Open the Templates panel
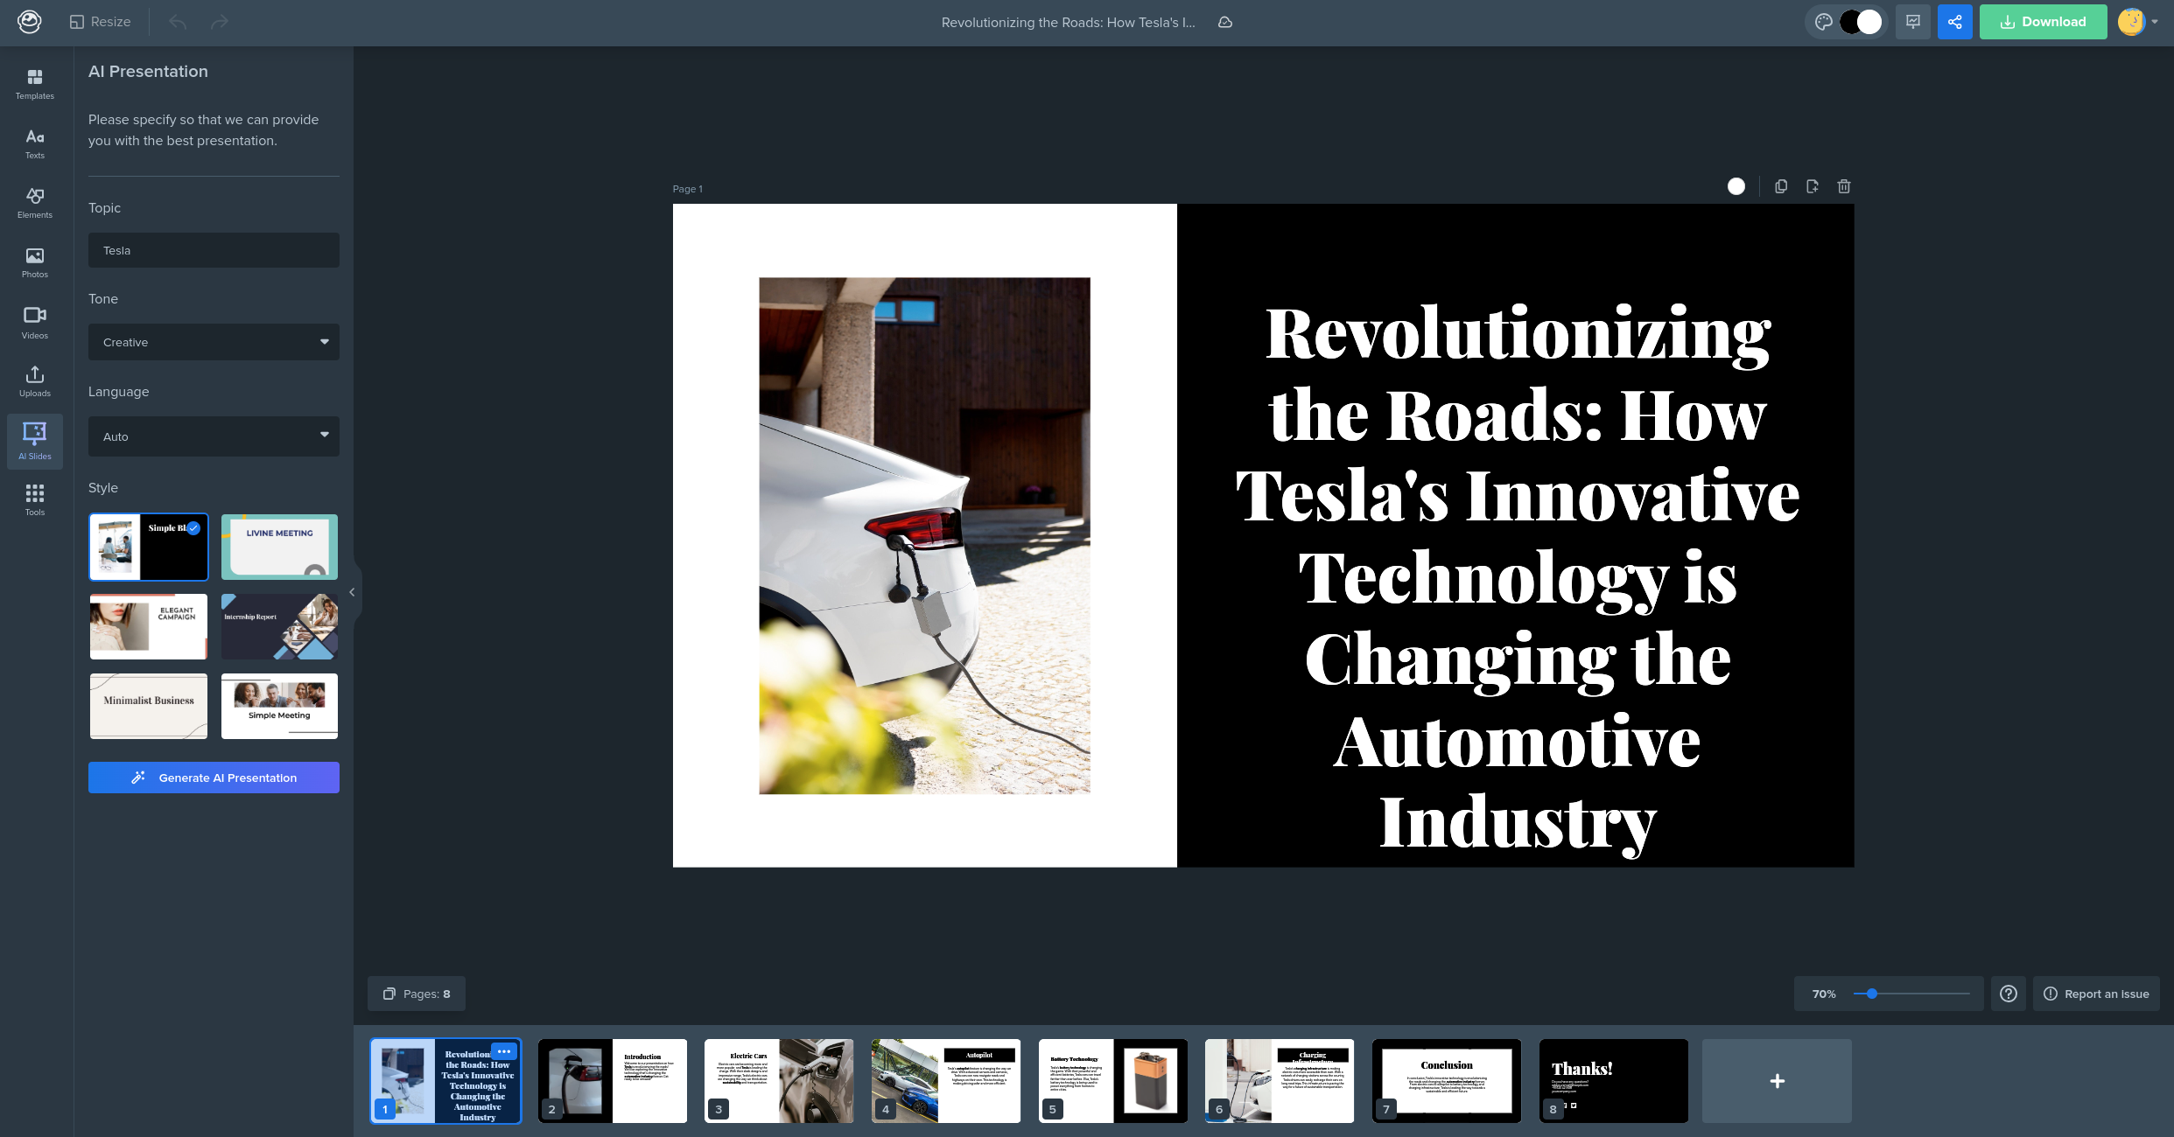The height and width of the screenshot is (1137, 2174). point(35,84)
